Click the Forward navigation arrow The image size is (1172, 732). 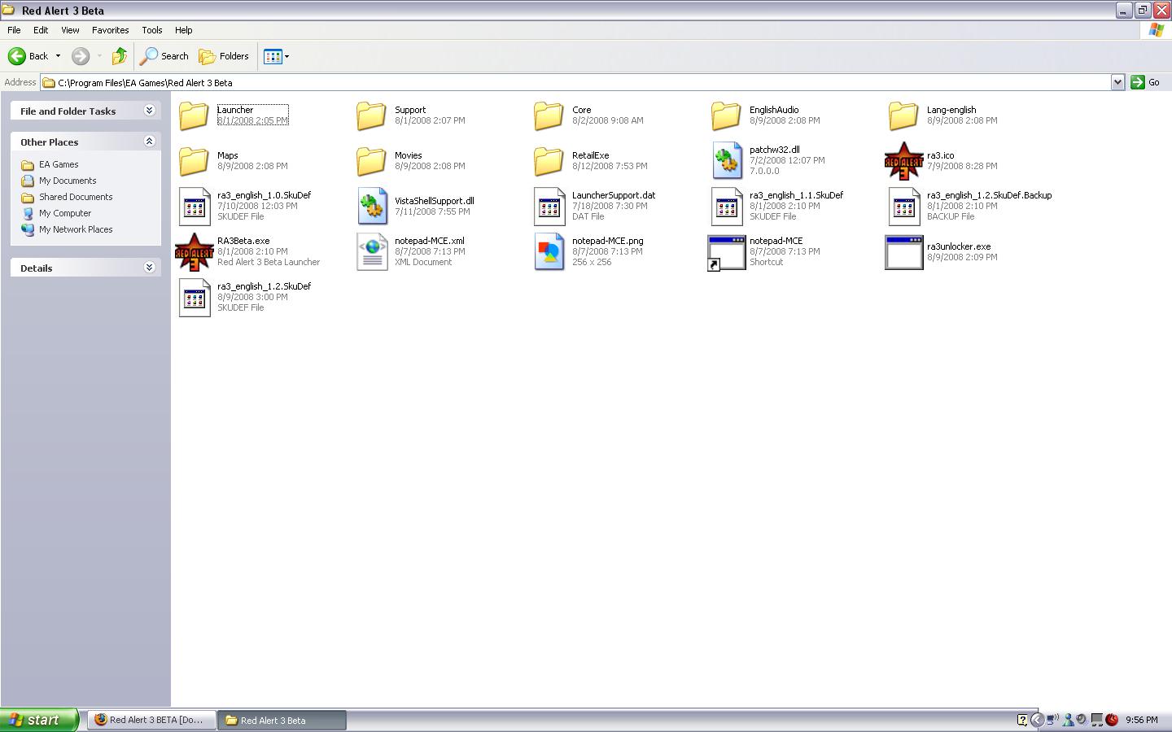pyautogui.click(x=80, y=56)
